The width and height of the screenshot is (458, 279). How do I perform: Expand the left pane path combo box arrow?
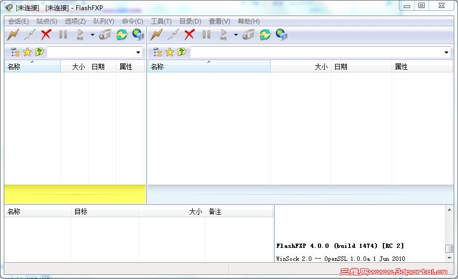(x=138, y=53)
